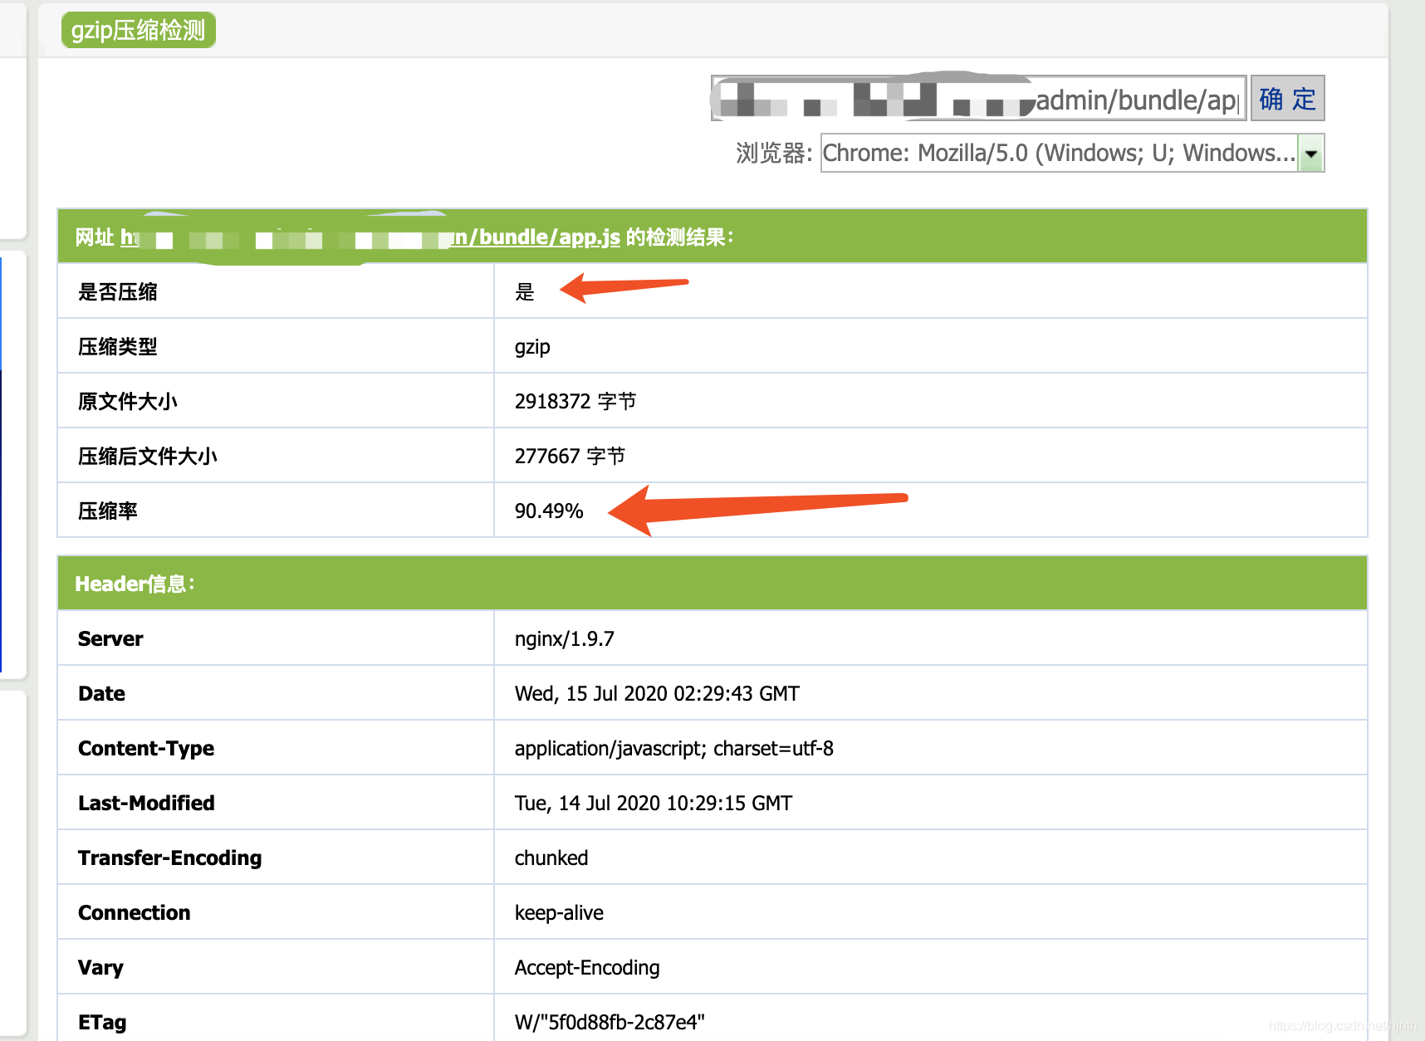This screenshot has width=1425, height=1041.
Task: Select the keep-alive connection value
Action: click(x=559, y=913)
